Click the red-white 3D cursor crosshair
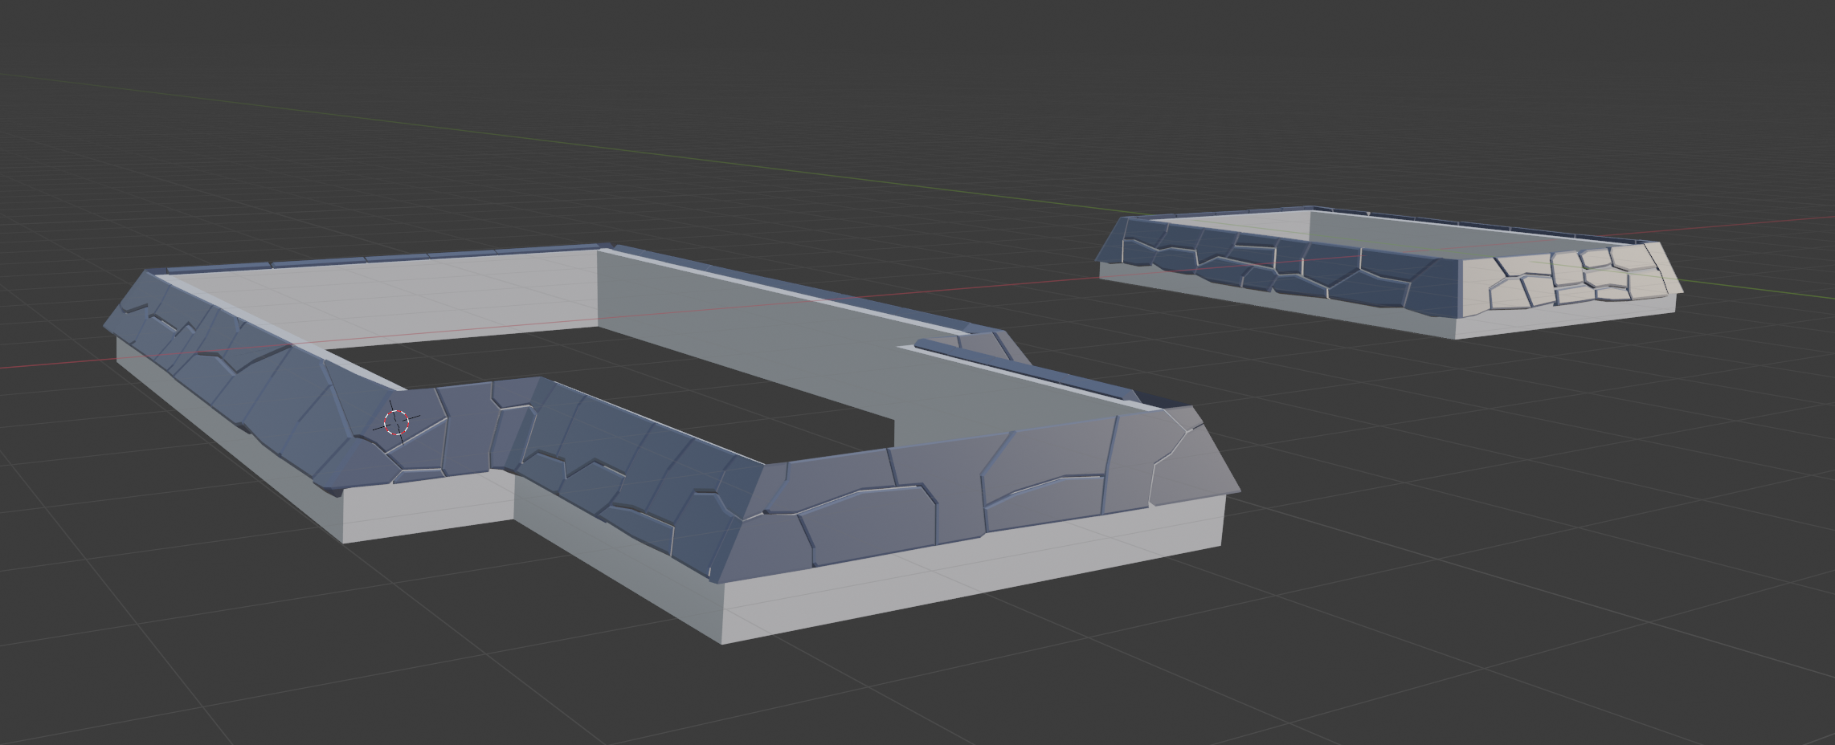The image size is (1835, 745). tap(396, 422)
